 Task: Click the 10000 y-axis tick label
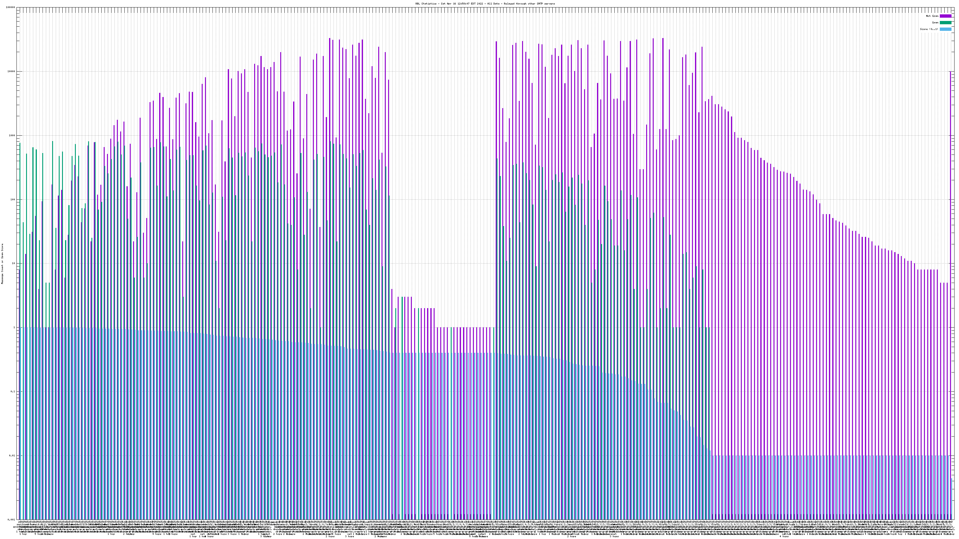tap(11, 72)
